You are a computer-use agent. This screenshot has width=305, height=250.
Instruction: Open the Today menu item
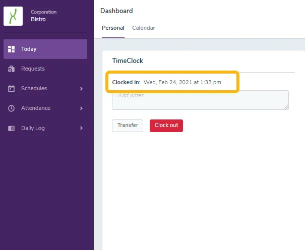[45, 49]
